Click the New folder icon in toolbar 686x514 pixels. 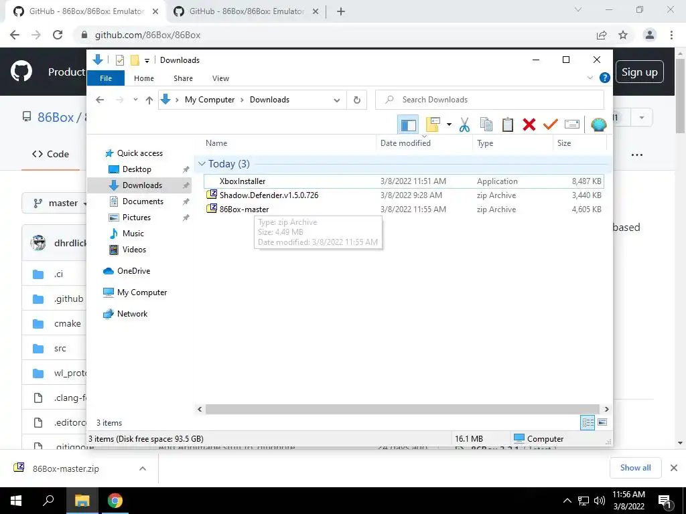(x=433, y=125)
